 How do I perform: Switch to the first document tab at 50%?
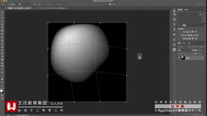tap(19, 8)
